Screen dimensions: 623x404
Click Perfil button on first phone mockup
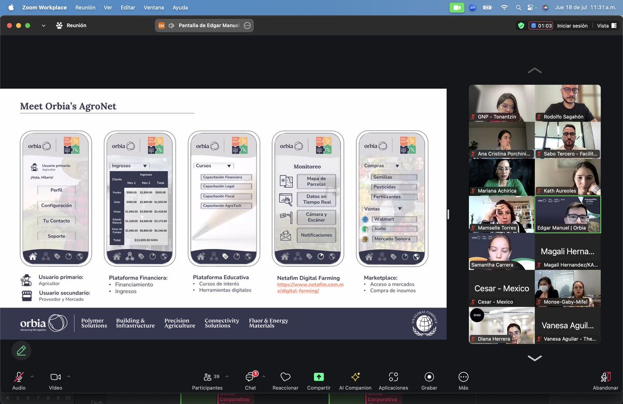(x=57, y=190)
